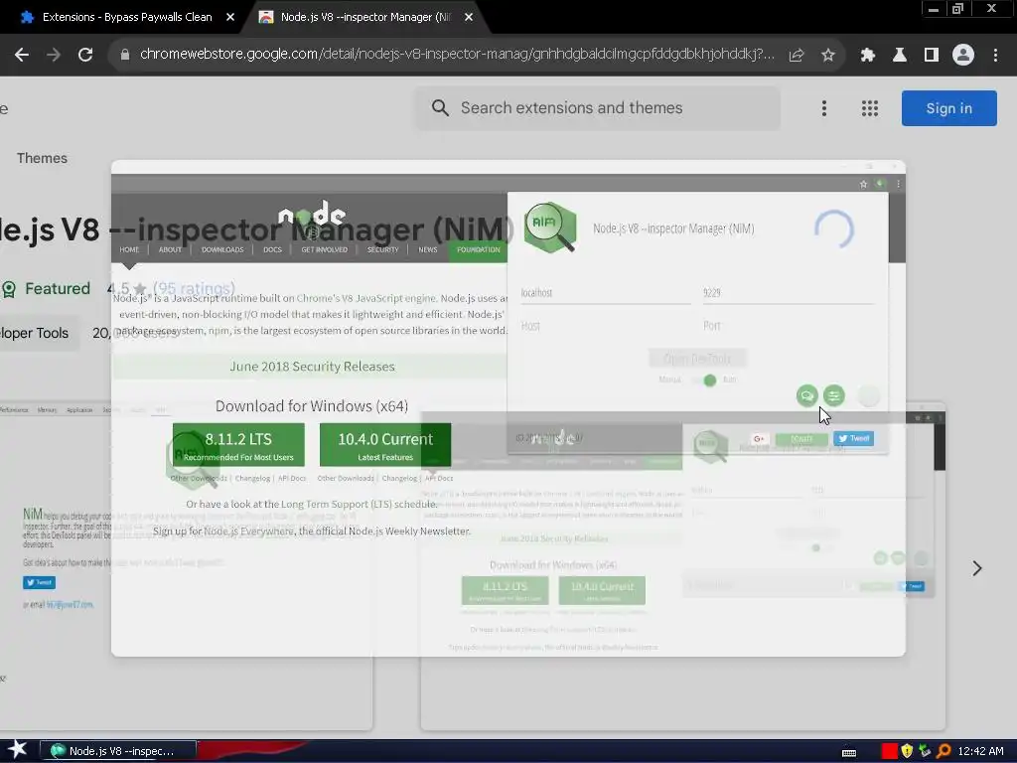Focus the Search extensions and themes box

597,108
